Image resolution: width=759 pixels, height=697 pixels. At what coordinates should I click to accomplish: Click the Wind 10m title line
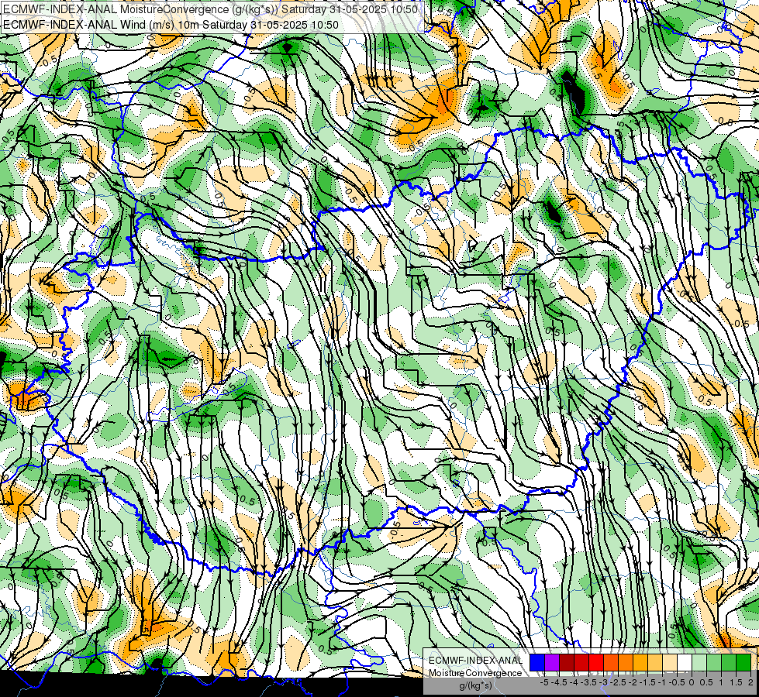pos(171,25)
